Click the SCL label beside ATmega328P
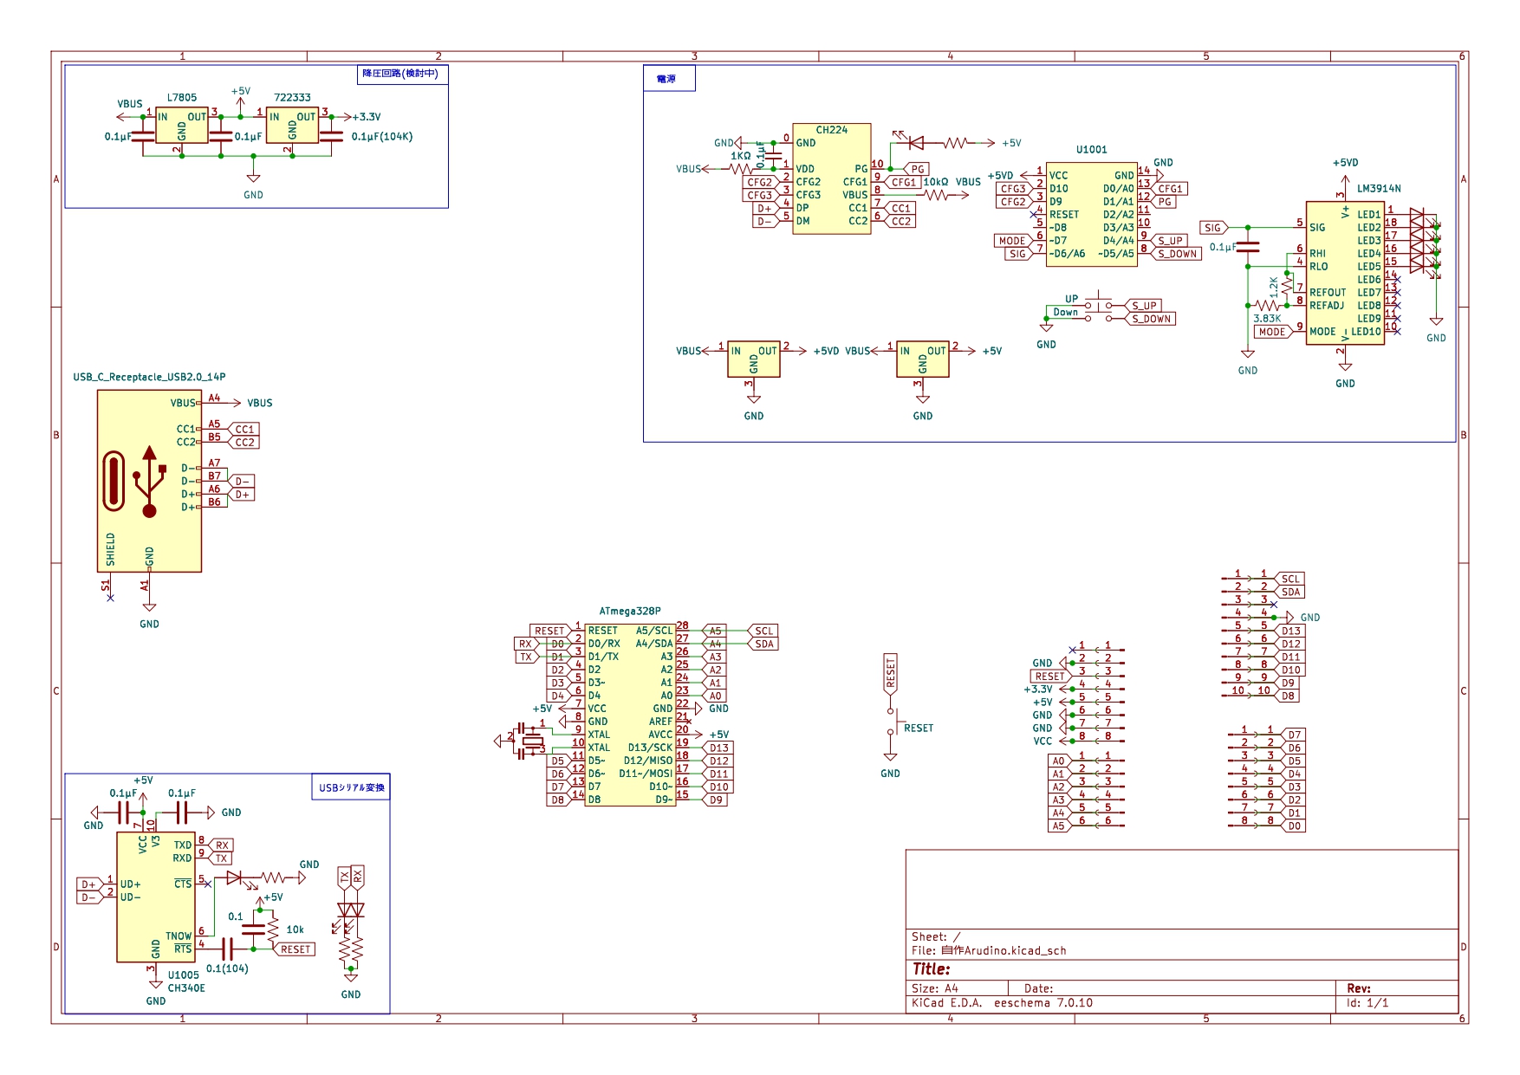Viewport: 1520px width, 1075px height. coord(763,631)
